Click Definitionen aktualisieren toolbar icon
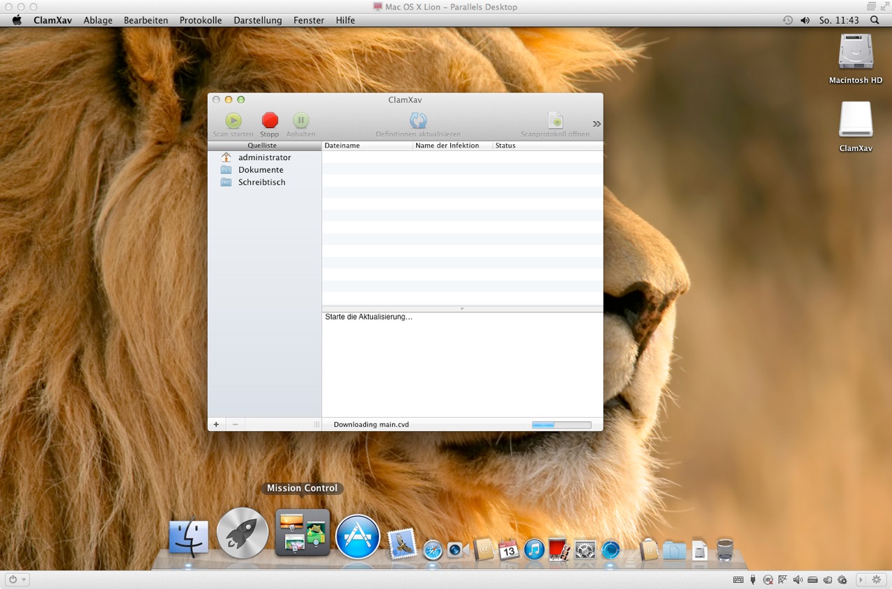The width and height of the screenshot is (892, 589). (x=418, y=120)
